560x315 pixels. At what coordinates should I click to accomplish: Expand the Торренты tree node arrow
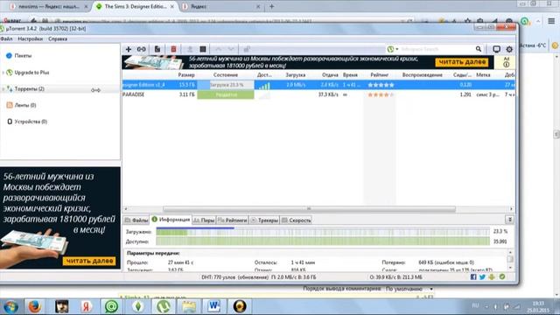pos(3,89)
